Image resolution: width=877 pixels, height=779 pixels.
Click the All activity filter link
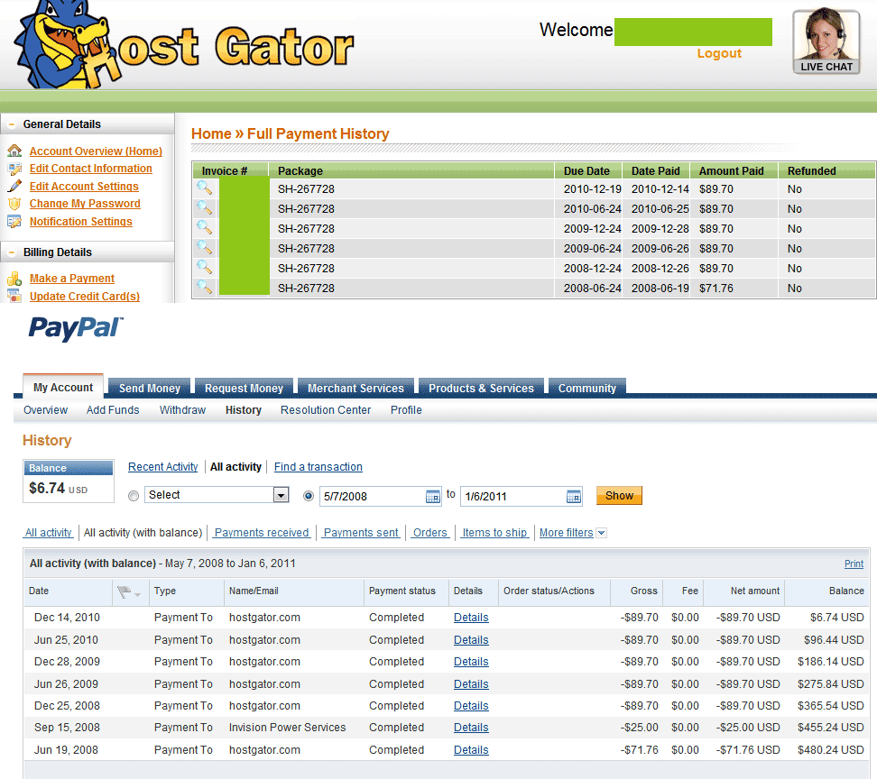48,533
